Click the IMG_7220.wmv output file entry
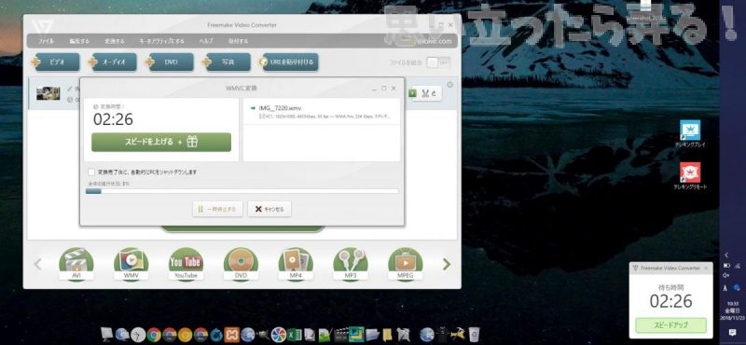The height and width of the screenshot is (345, 746). 322,112
